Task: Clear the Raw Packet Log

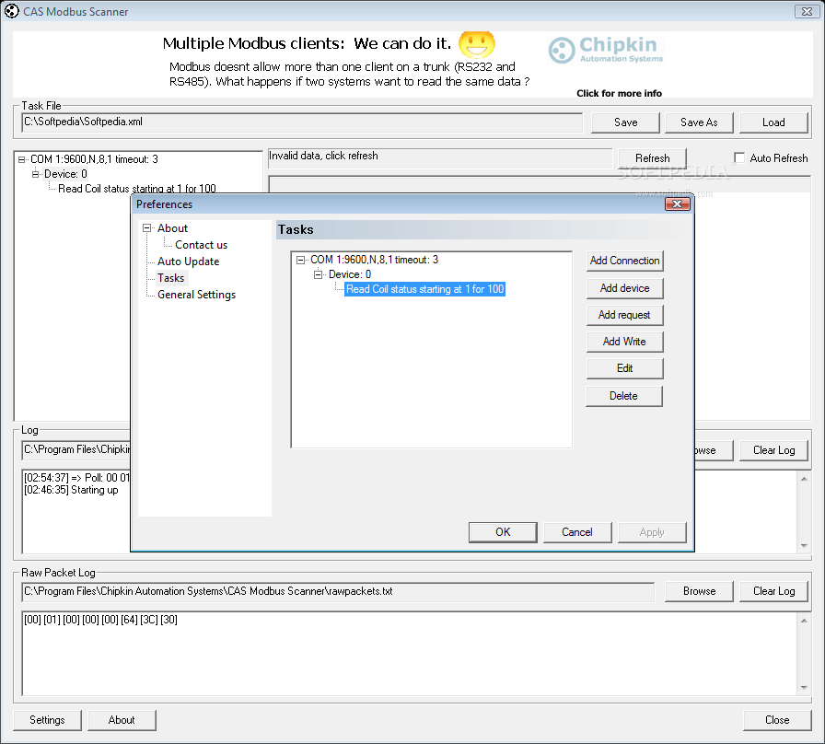Action: pyautogui.click(x=773, y=590)
